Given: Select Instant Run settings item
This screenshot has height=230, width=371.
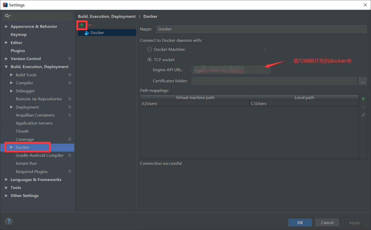Looking at the screenshot, I should [x=26, y=164].
